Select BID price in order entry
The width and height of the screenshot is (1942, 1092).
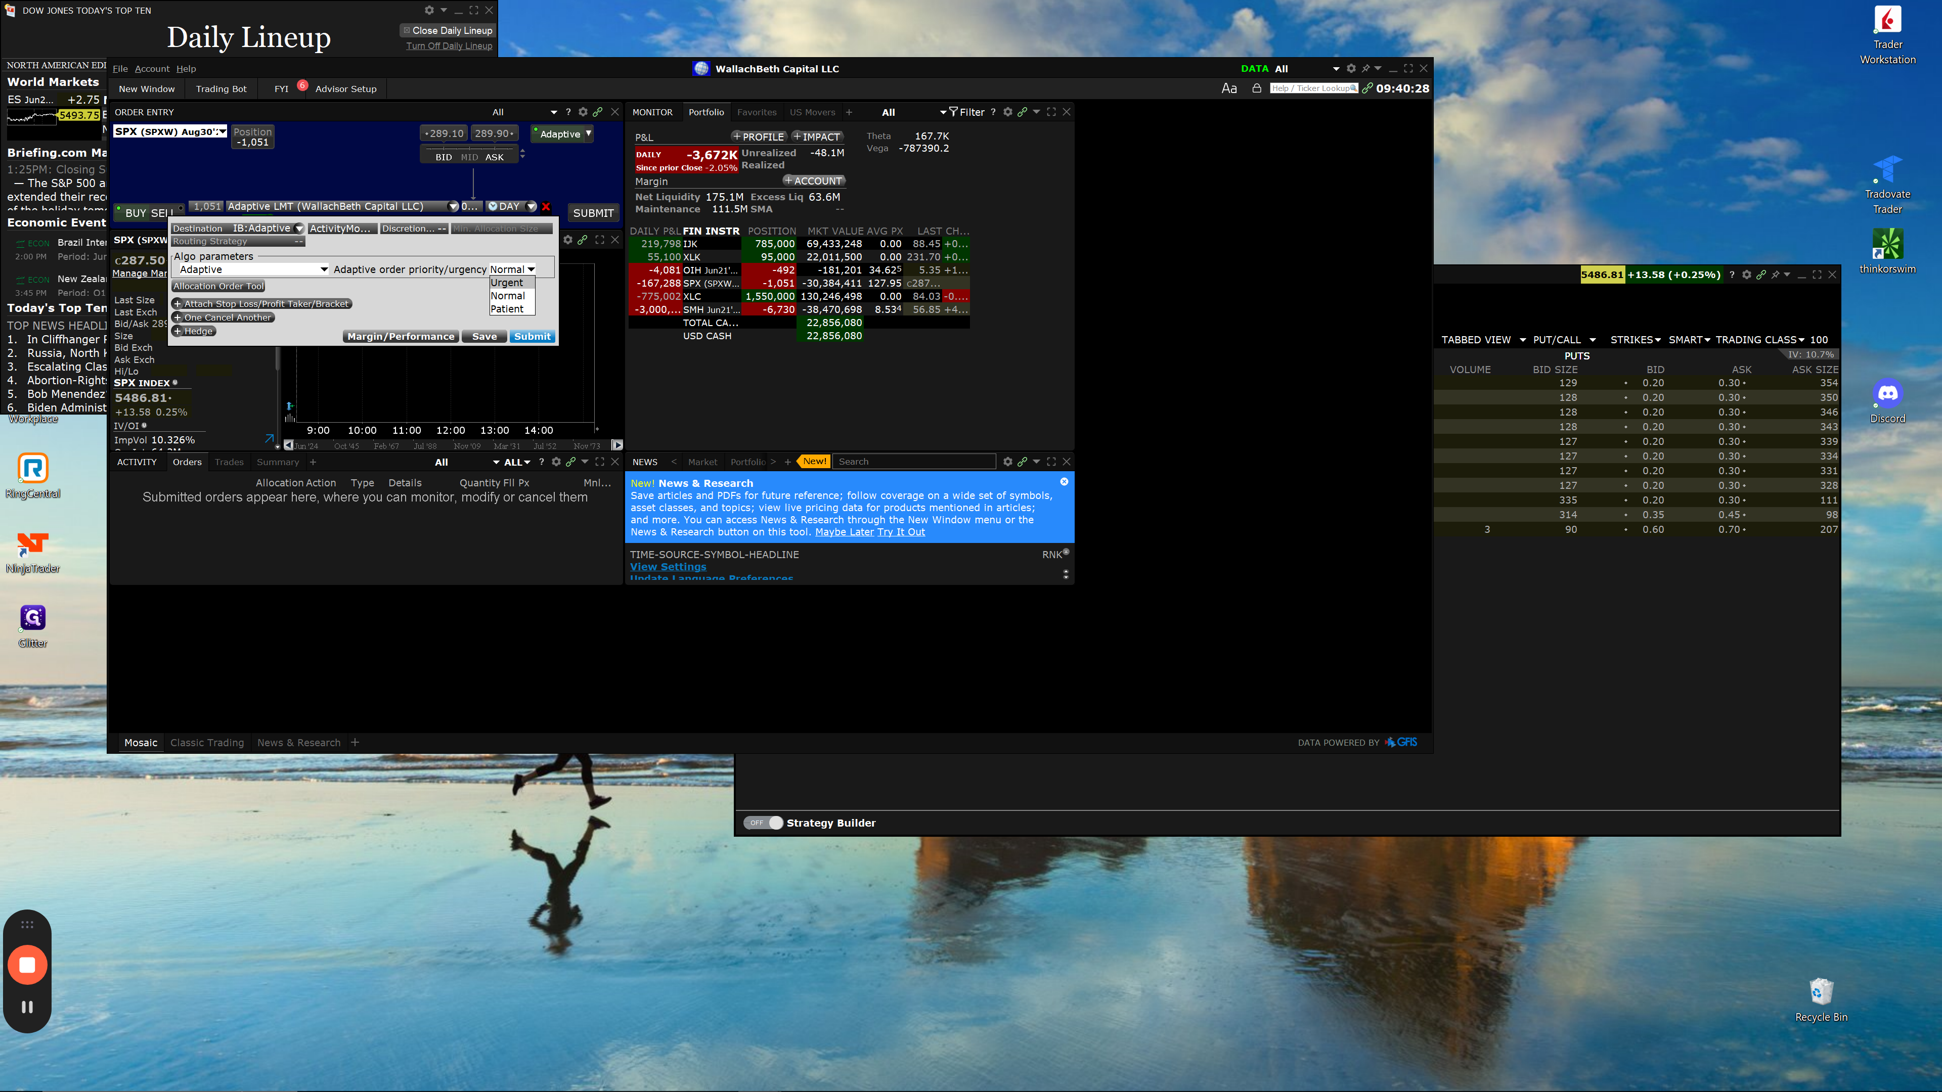coord(444,157)
